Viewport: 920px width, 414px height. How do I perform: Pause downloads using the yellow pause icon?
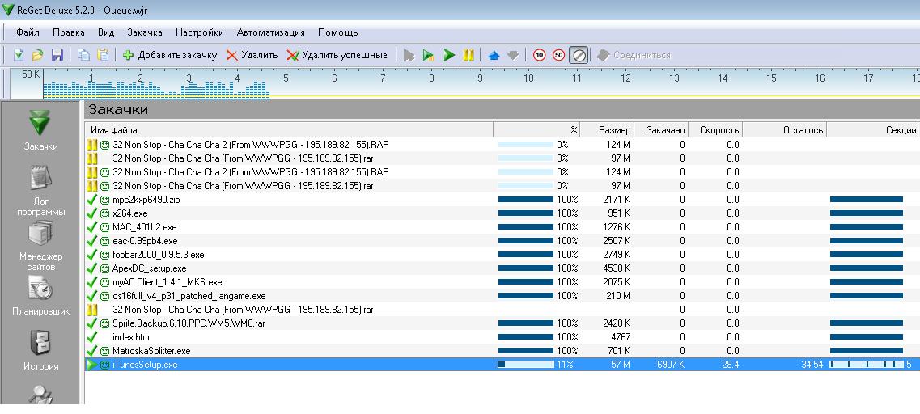[468, 55]
